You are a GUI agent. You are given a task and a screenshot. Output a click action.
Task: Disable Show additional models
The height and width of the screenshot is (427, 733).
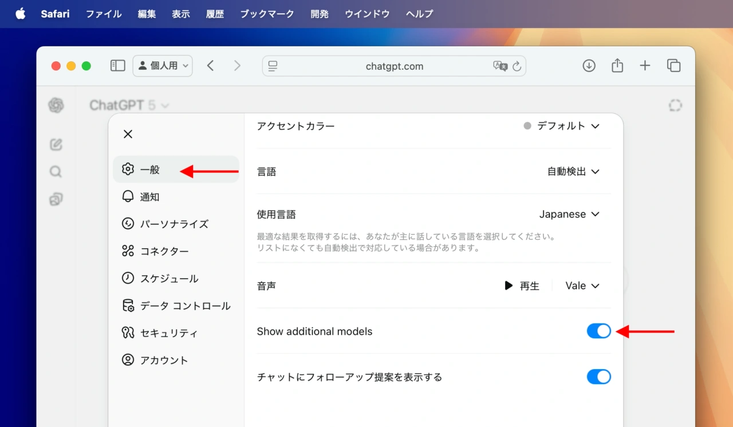[x=598, y=331]
